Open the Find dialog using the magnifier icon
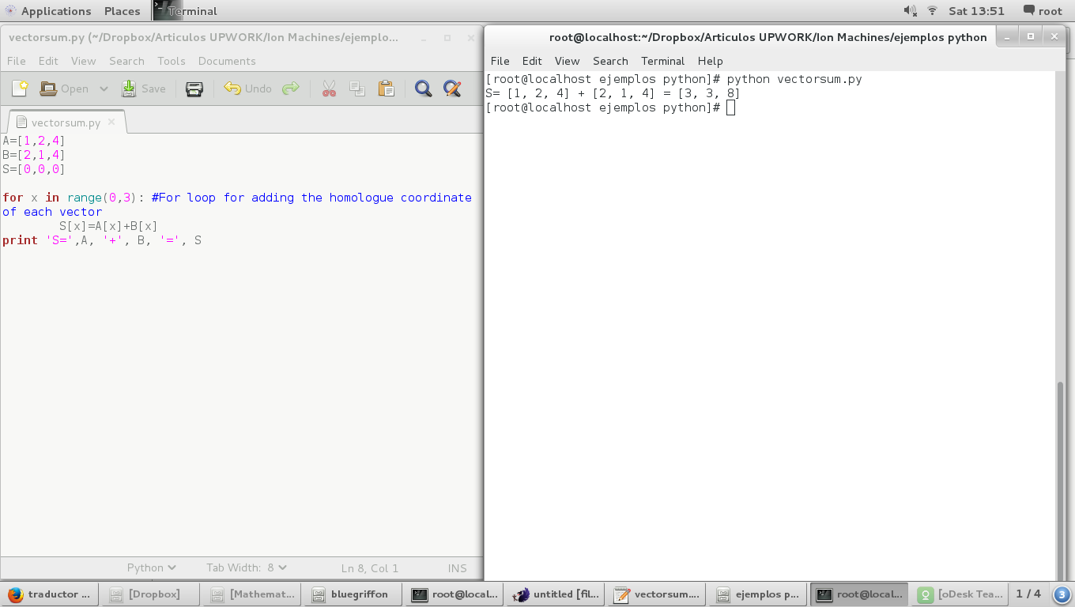Viewport: 1075px width, 607px height. (423, 89)
